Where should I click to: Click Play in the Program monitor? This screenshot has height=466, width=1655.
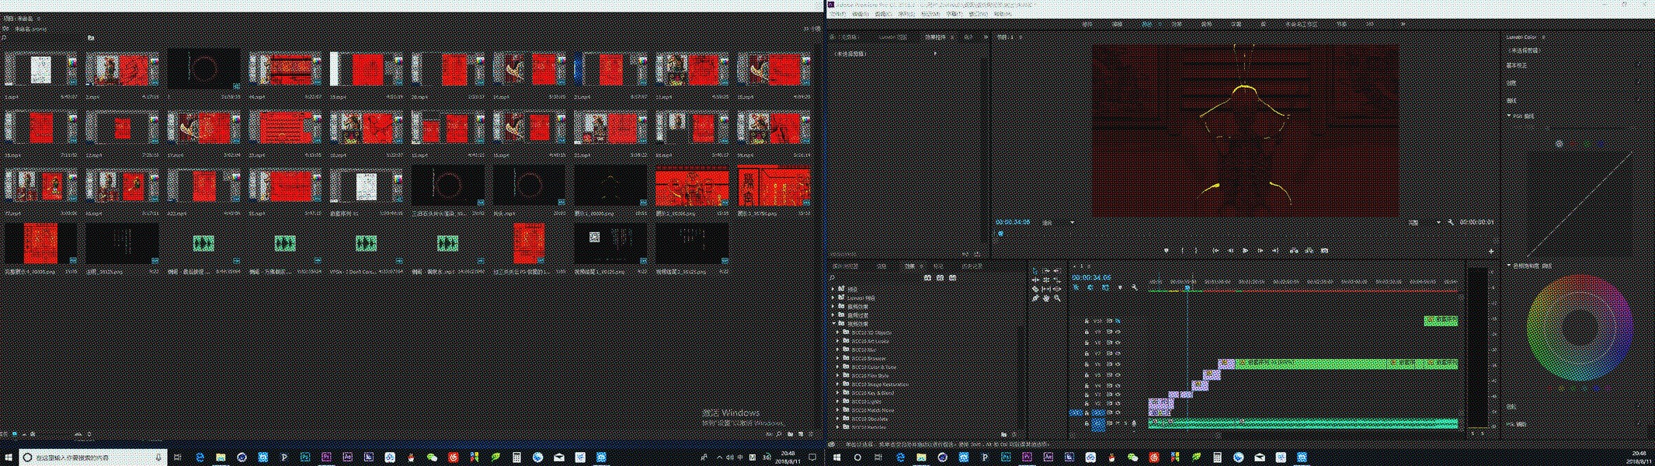pos(1245,250)
